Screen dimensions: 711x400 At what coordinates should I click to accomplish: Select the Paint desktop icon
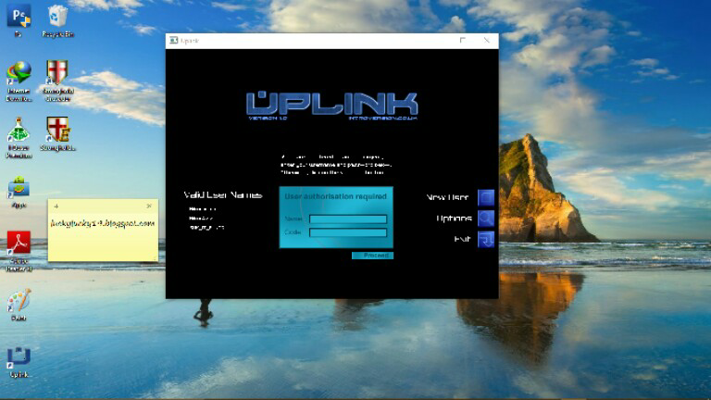coord(19,305)
